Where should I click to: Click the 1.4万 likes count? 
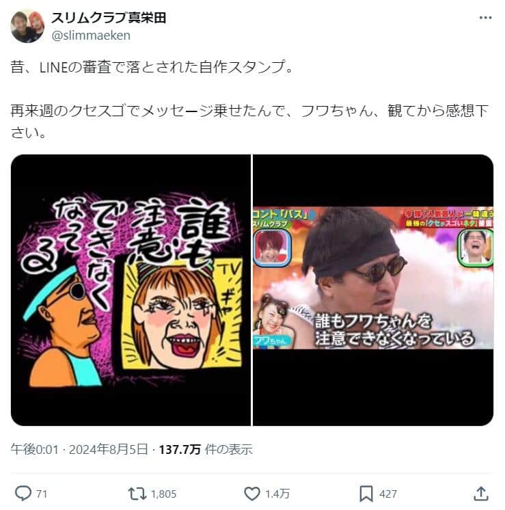tap(277, 494)
